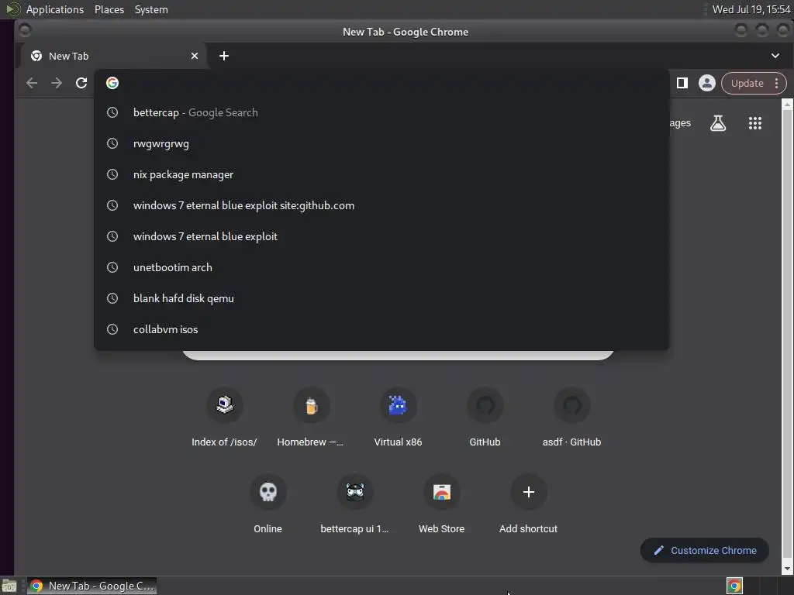Image resolution: width=794 pixels, height=595 pixels.
Task: Click the scrollbar up arrow
Action: [x=787, y=105]
